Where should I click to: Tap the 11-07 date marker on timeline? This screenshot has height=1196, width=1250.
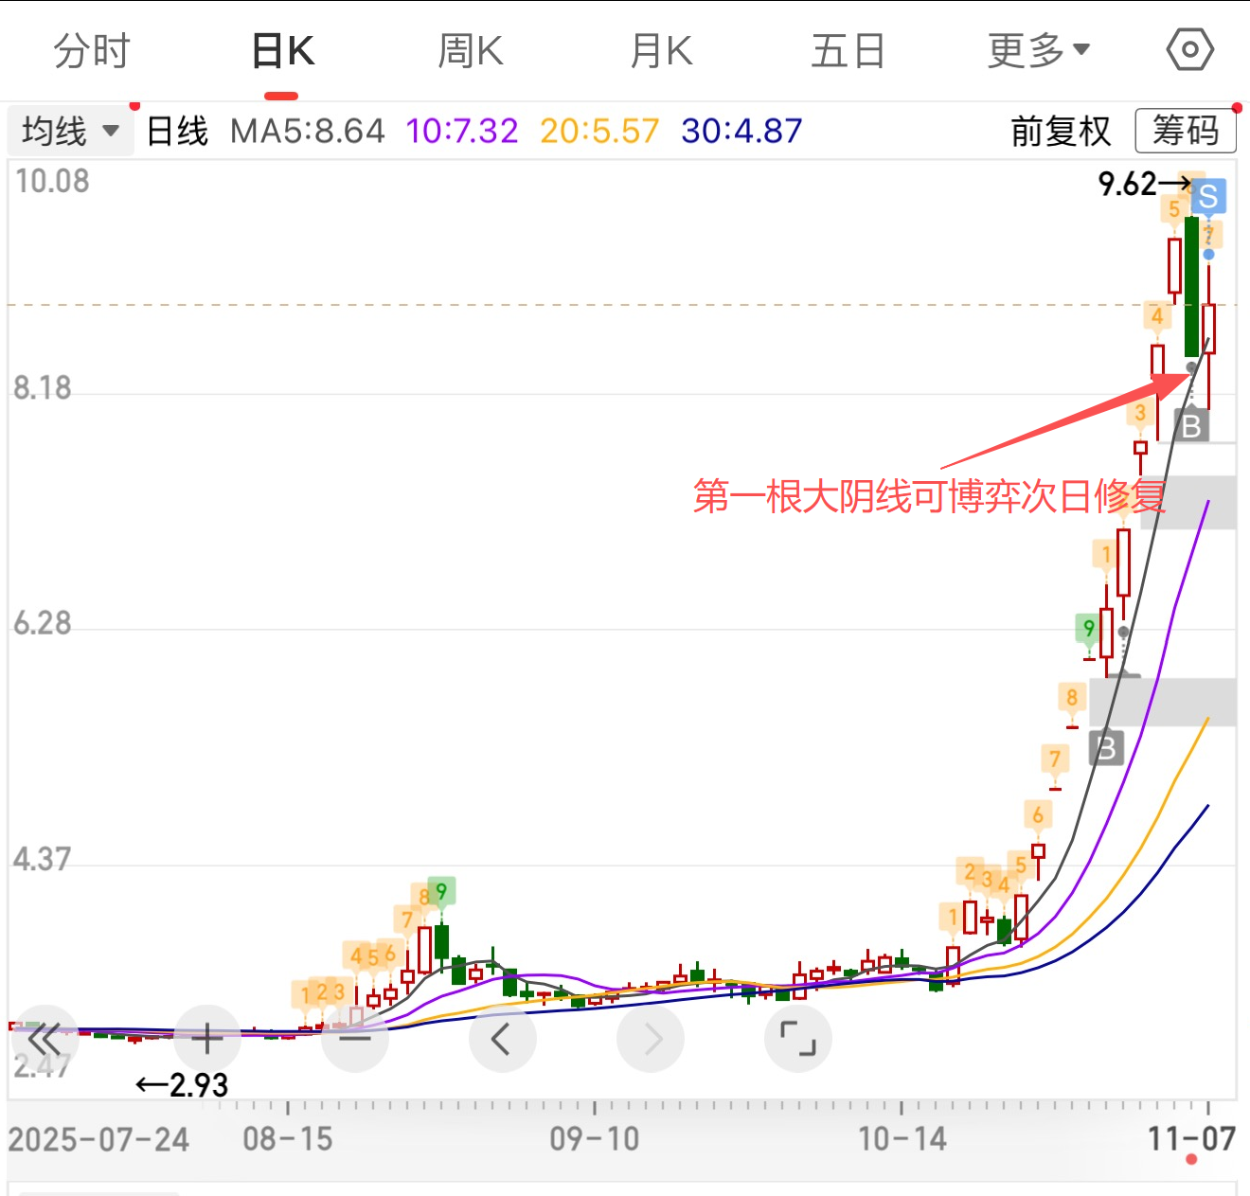click(1191, 1138)
